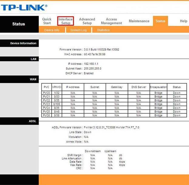Click the Downstream column label
The image size is (189, 185).
pyautogui.click(x=93, y=151)
